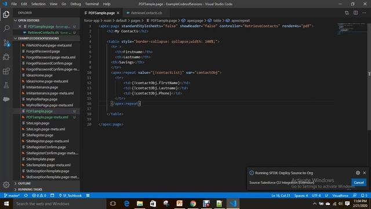Open the Source Control view
Viewport: 371px width, 209px height.
pyautogui.click(x=6, y=43)
